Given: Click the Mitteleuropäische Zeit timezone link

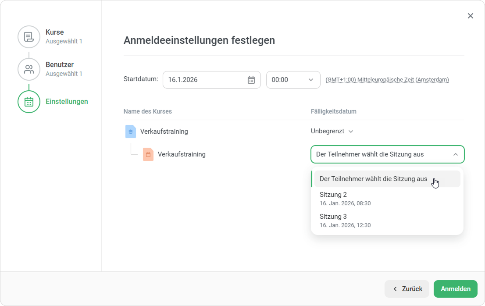Looking at the screenshot, I should [x=387, y=80].
